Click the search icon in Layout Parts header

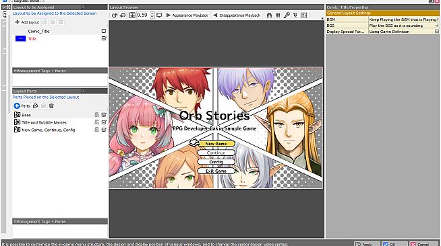[83, 91]
